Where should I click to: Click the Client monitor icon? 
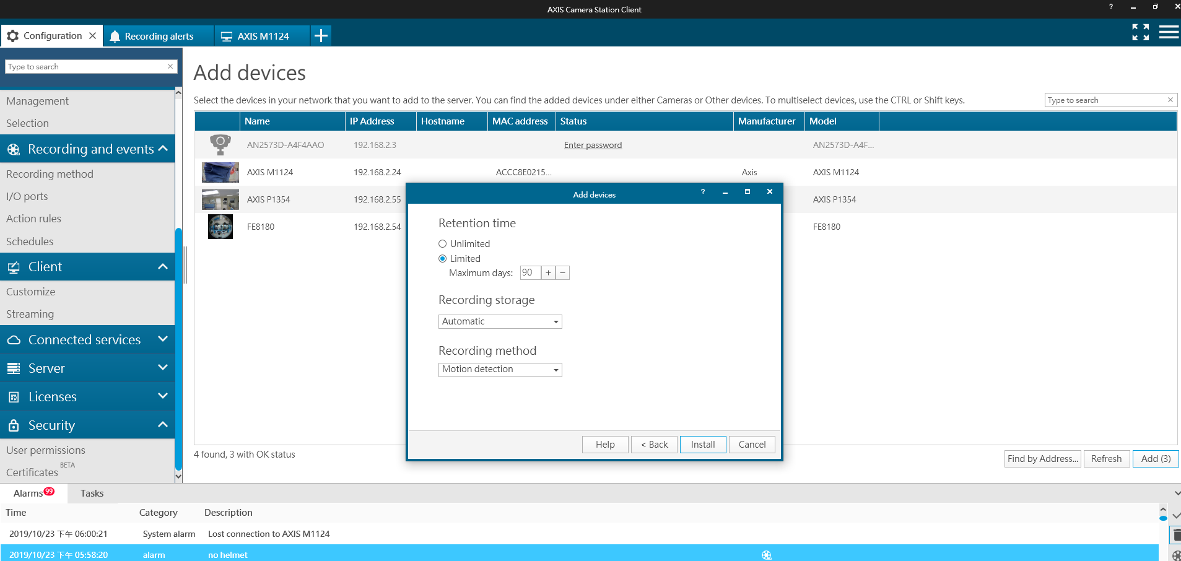pos(14,267)
